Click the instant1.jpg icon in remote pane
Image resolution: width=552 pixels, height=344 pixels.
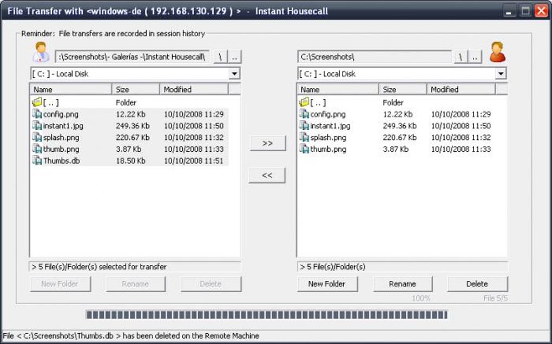(x=306, y=125)
